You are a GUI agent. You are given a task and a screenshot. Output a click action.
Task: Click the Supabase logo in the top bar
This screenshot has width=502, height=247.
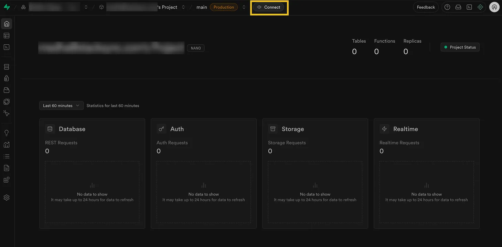(7, 7)
